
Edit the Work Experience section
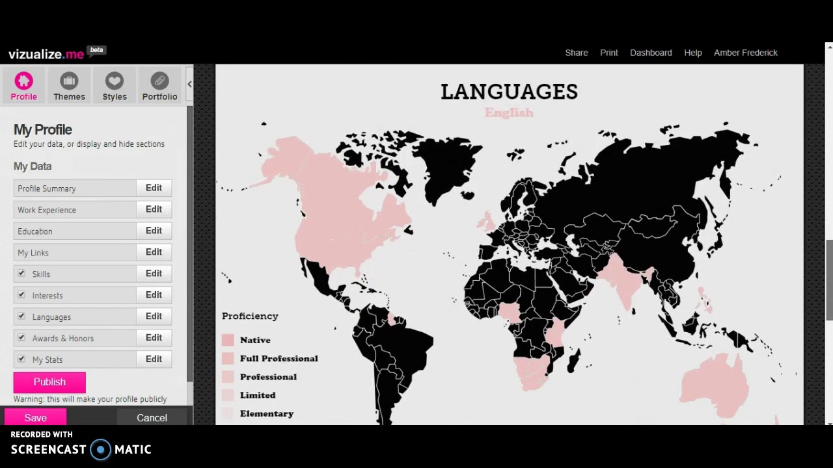(x=154, y=209)
